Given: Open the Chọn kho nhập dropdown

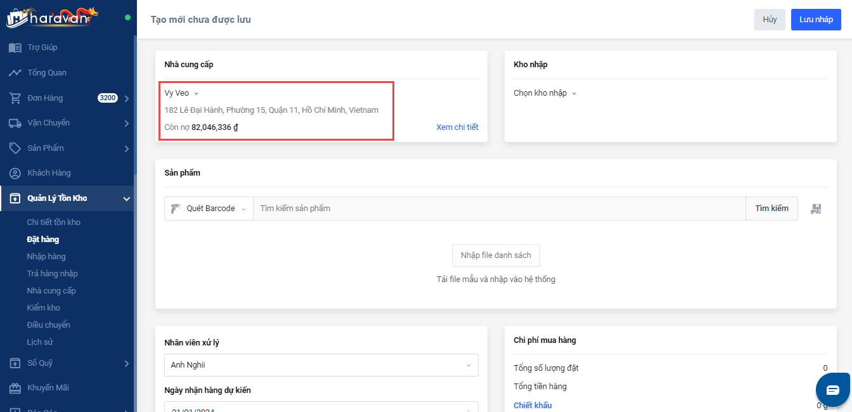Looking at the screenshot, I should [x=545, y=93].
